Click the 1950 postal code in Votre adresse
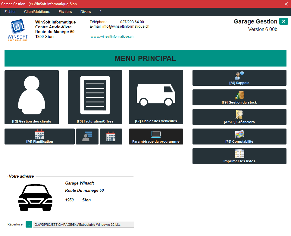291x236 pixels. pos(69,200)
